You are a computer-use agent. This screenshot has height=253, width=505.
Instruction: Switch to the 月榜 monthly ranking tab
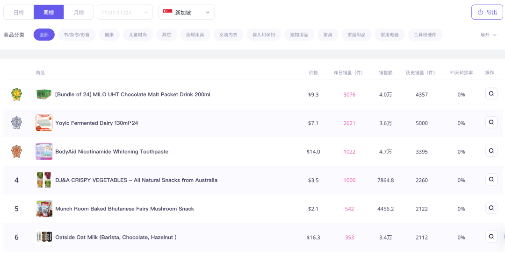click(79, 12)
